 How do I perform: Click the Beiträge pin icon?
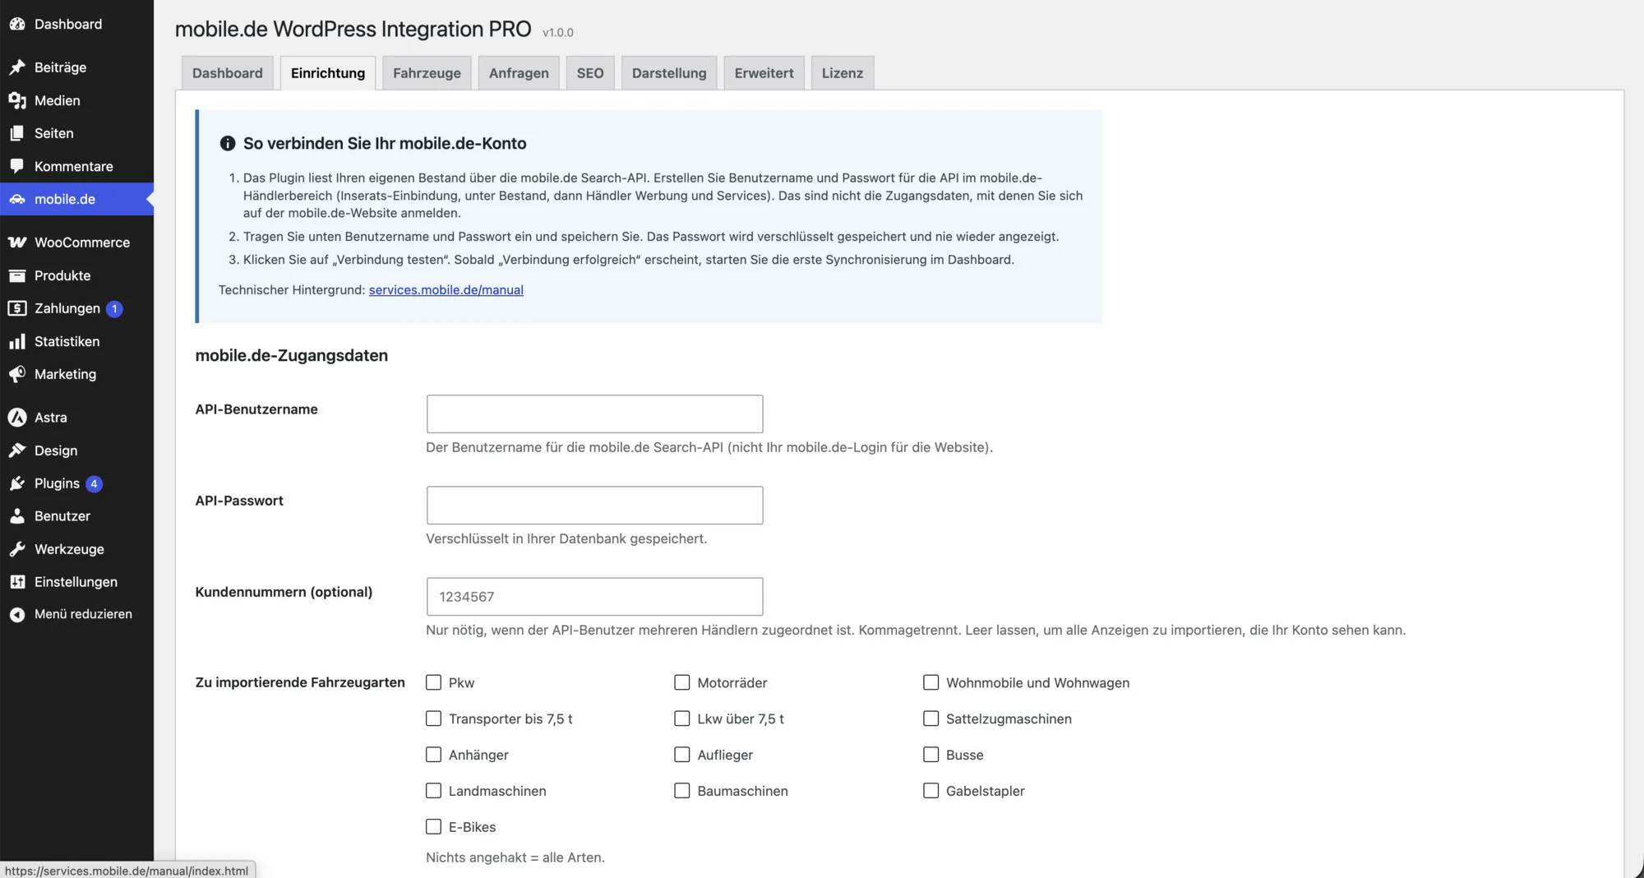17,67
